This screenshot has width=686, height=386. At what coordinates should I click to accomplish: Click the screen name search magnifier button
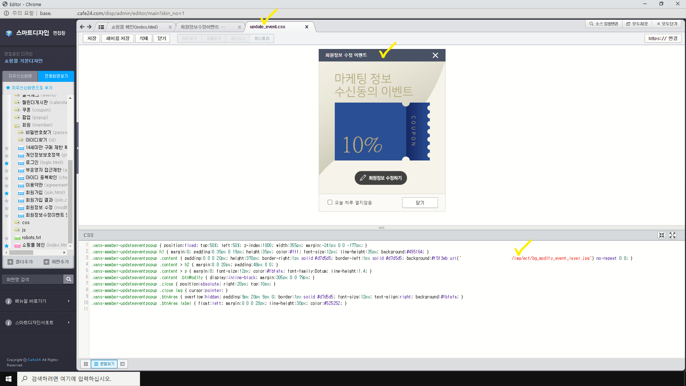click(x=69, y=279)
